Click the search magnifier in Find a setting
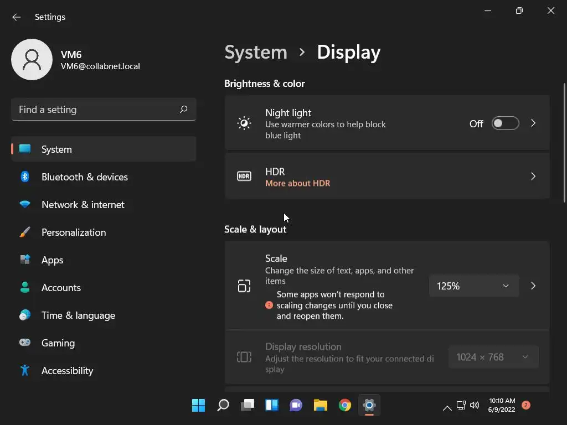The image size is (567, 425). [x=184, y=109]
